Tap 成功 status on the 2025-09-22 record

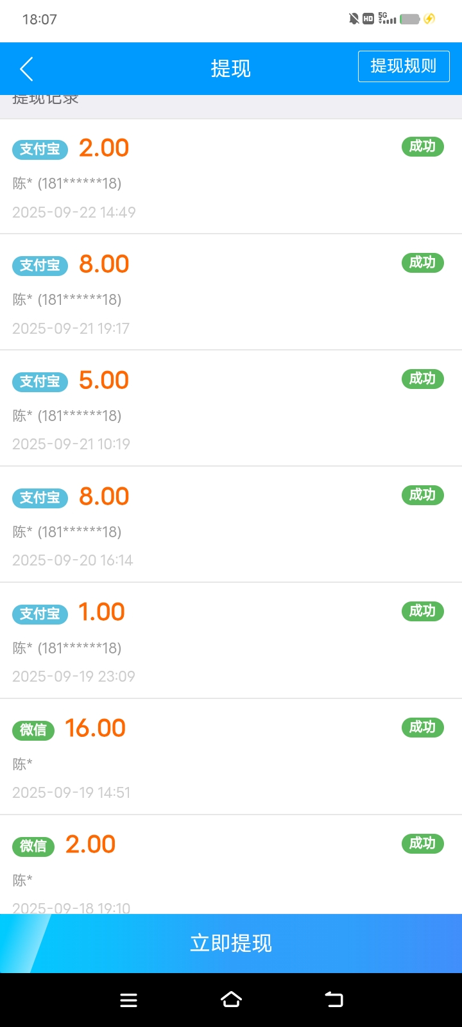point(422,146)
